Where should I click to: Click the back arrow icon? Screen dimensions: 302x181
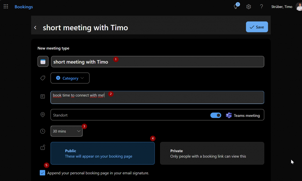coord(35,28)
